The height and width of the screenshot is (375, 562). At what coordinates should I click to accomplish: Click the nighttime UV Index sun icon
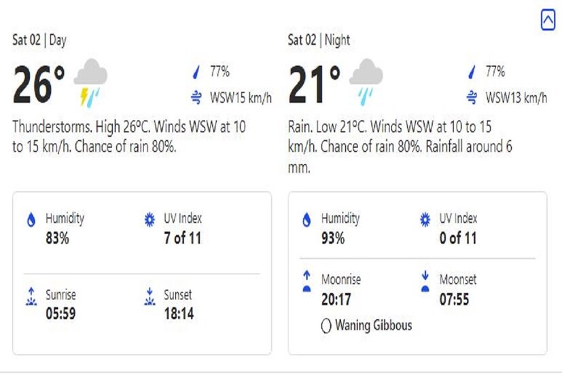coord(425,221)
